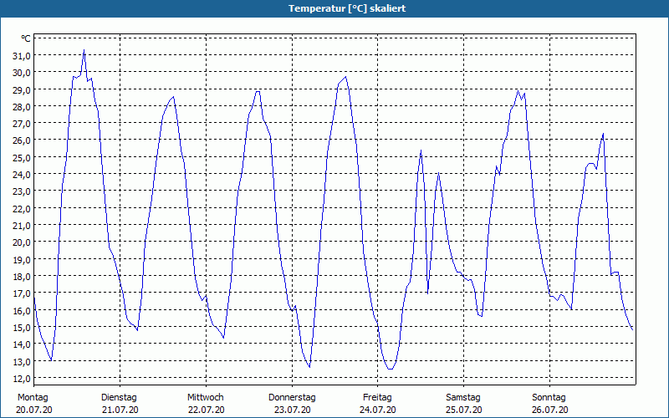Click the °C unit label on axis
The height and width of the screenshot is (418, 669).
tap(26, 38)
